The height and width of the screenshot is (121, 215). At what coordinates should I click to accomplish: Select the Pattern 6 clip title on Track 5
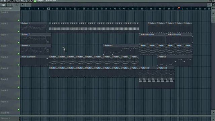[162, 57]
